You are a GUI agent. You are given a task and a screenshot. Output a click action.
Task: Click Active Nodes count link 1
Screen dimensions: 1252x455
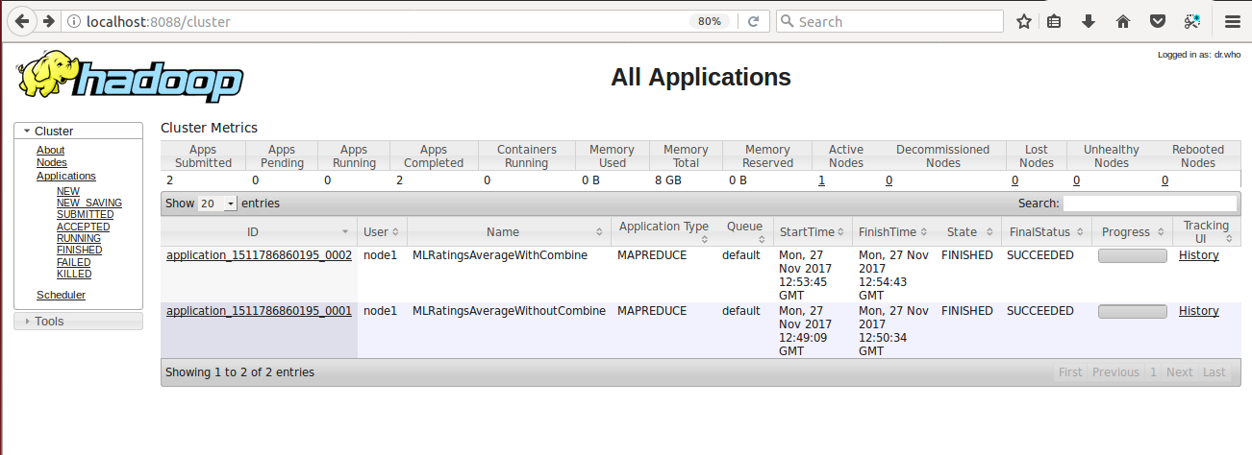point(822,180)
